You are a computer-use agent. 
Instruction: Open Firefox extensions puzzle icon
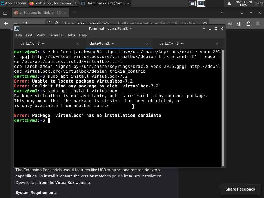coord(249,23)
